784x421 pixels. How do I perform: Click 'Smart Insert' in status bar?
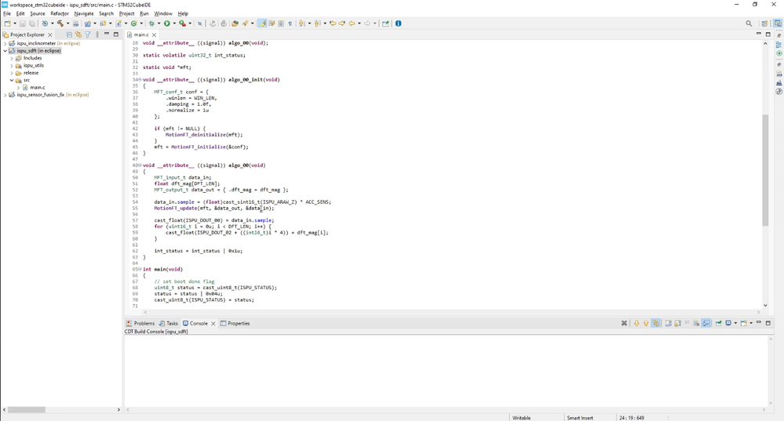click(x=580, y=418)
